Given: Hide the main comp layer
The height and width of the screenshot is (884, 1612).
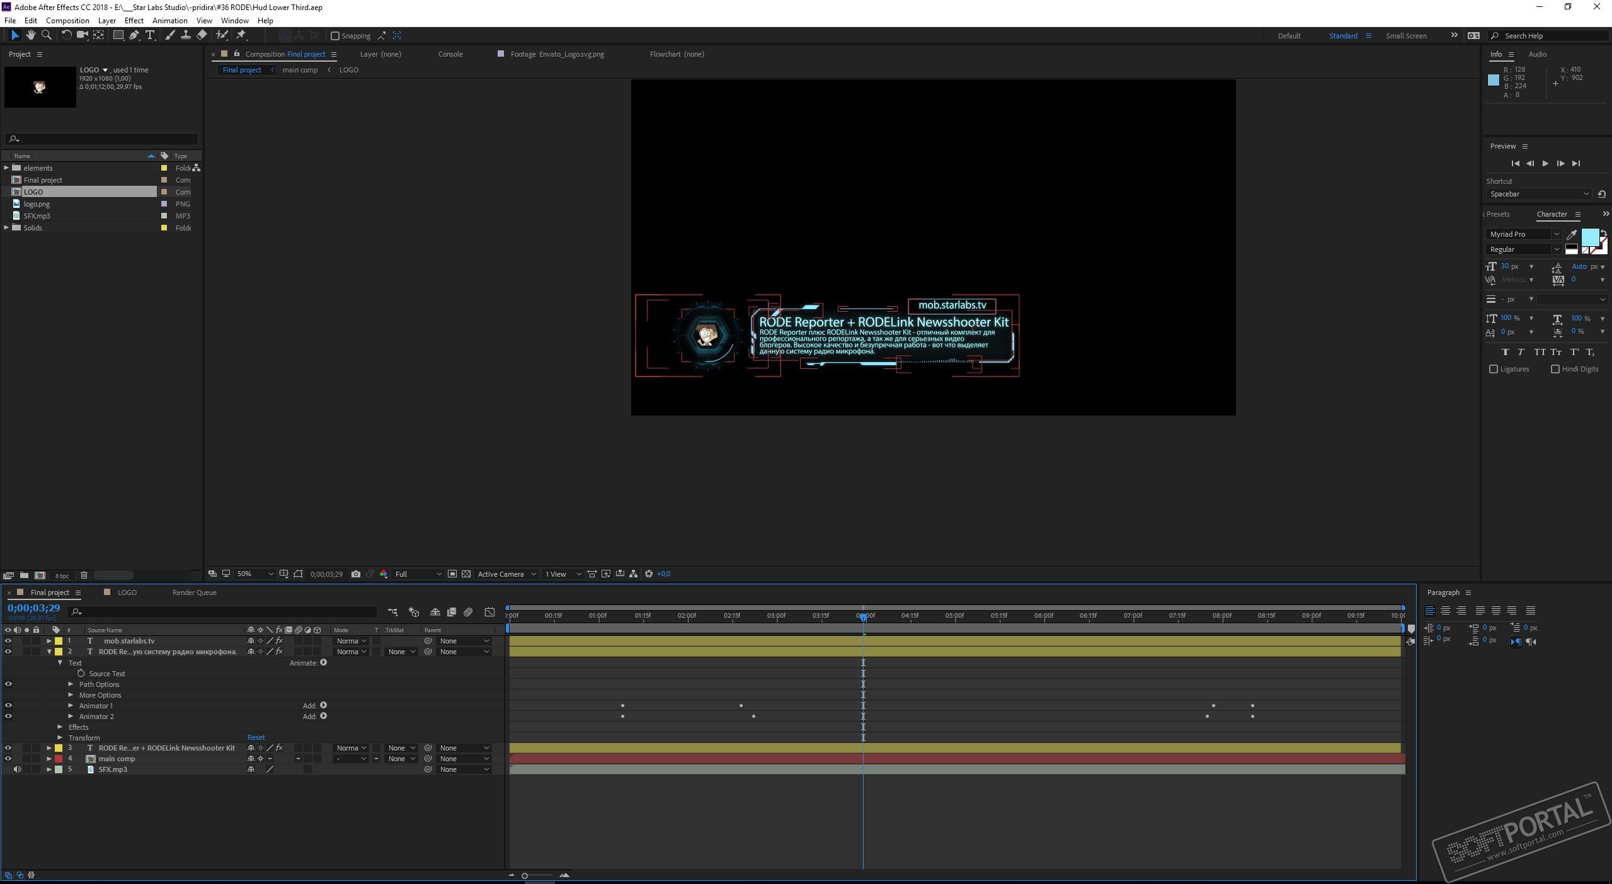Looking at the screenshot, I should point(8,759).
